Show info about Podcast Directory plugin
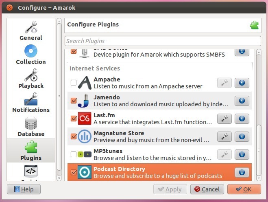 [x=242, y=172]
